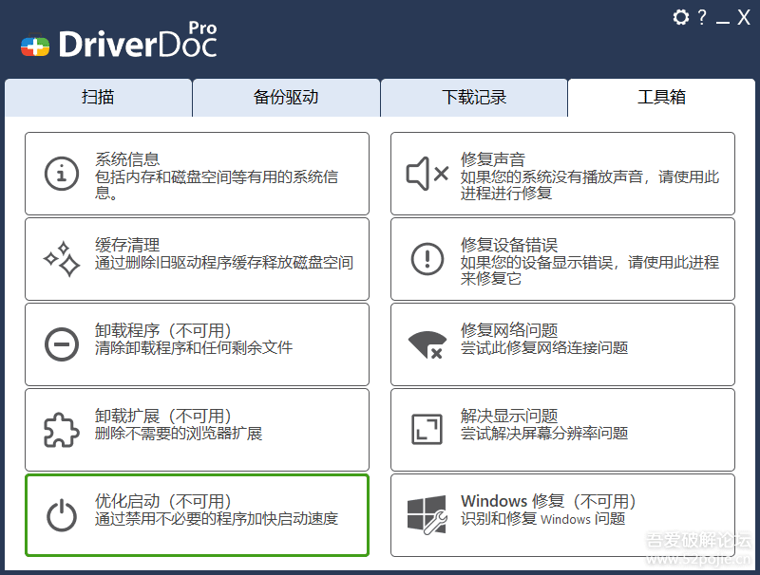Click the network repair Wi-Fi icon
Viewport: 760px width, 575px height.
click(427, 344)
